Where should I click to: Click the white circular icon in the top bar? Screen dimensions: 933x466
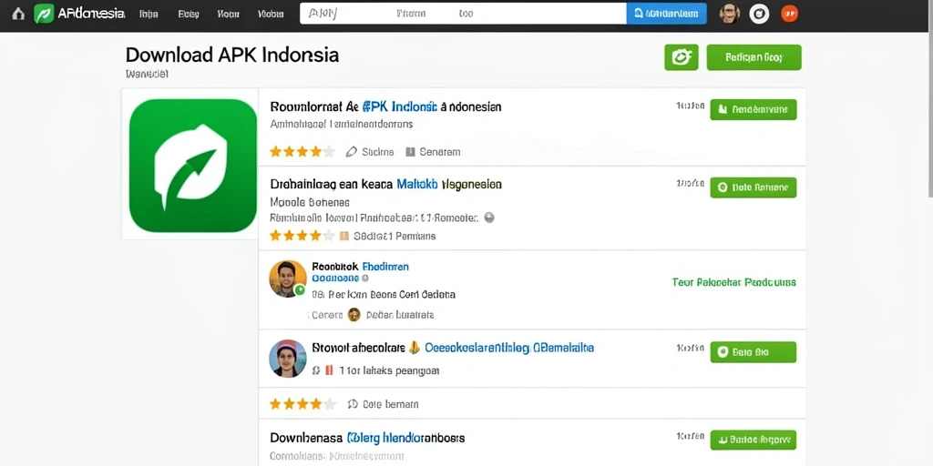[x=759, y=14]
